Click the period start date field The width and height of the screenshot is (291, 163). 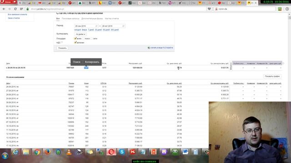(x=86, y=26)
